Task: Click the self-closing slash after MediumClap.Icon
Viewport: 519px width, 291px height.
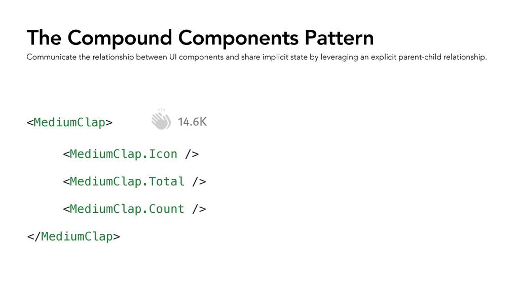Action: pyautogui.click(x=189, y=154)
